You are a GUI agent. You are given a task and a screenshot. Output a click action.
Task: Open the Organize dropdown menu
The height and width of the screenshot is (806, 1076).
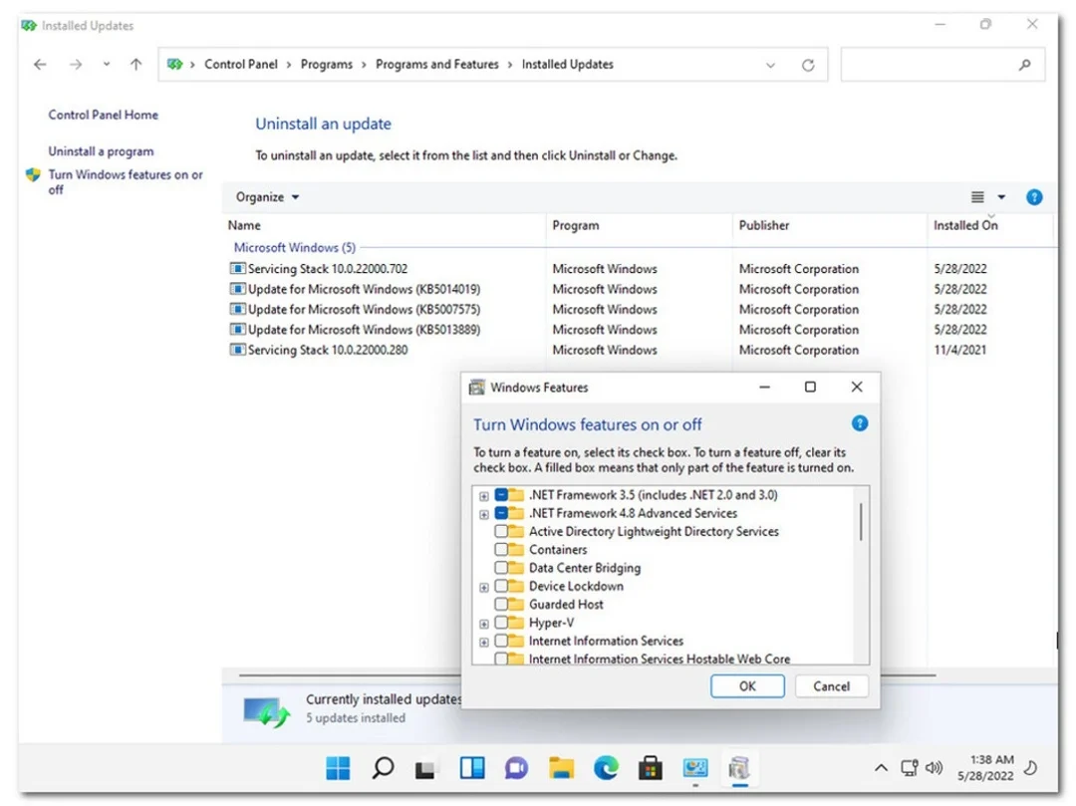coord(267,197)
